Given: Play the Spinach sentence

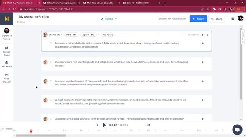Looking at the screenshot, I should tap(203, 100).
